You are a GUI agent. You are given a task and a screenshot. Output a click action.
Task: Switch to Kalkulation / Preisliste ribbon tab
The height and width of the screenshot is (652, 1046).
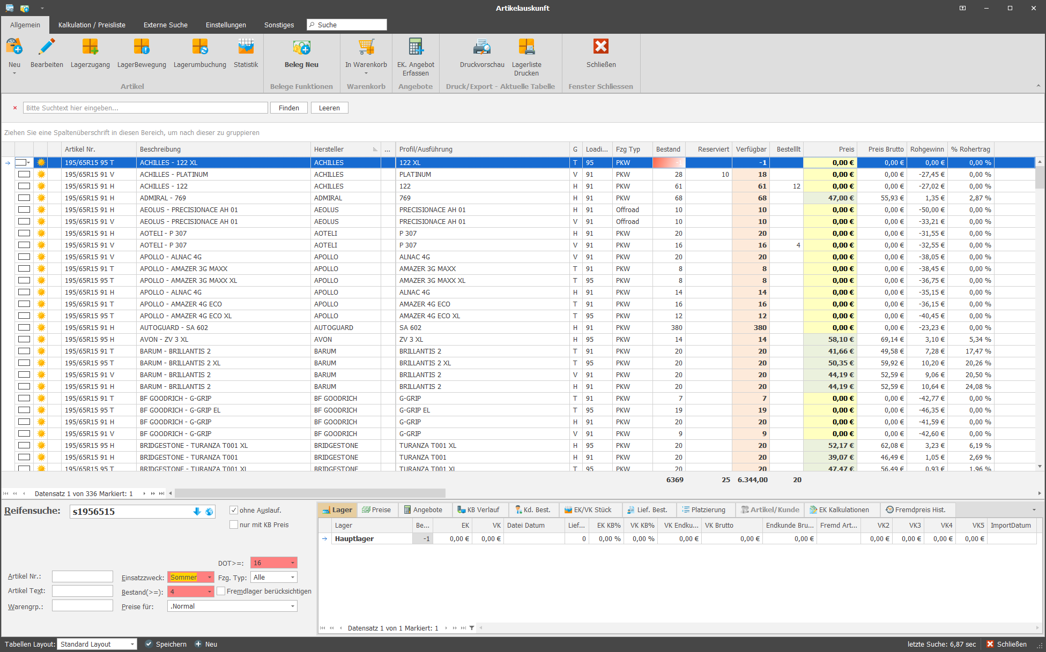tap(92, 25)
